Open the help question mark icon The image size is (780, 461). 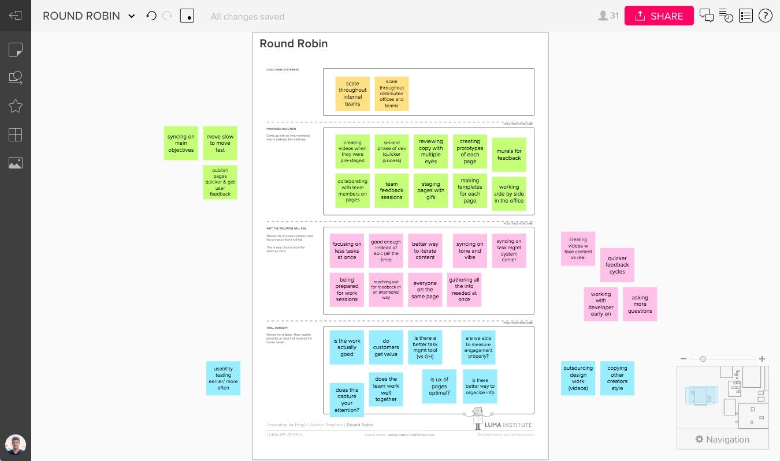pos(766,16)
